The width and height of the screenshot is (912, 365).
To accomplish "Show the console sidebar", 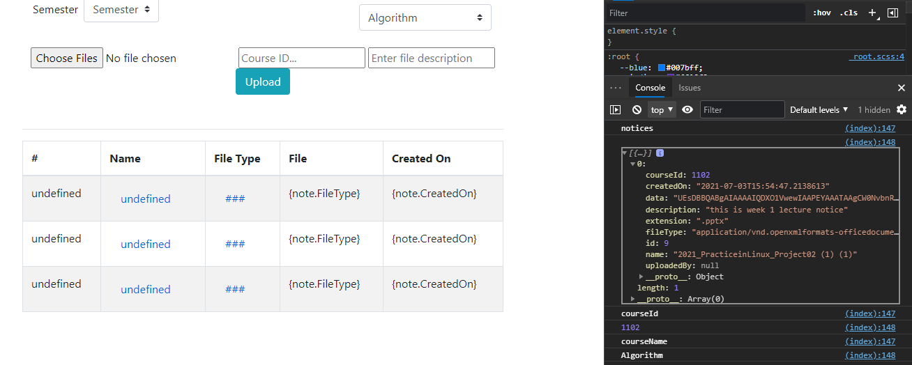I will [615, 109].
